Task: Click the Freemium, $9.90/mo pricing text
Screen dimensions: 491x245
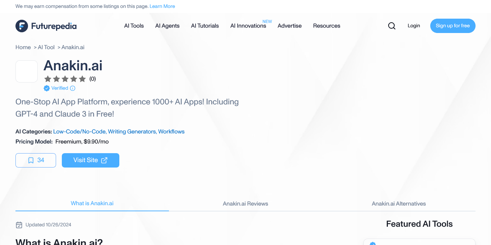Action: [x=82, y=142]
